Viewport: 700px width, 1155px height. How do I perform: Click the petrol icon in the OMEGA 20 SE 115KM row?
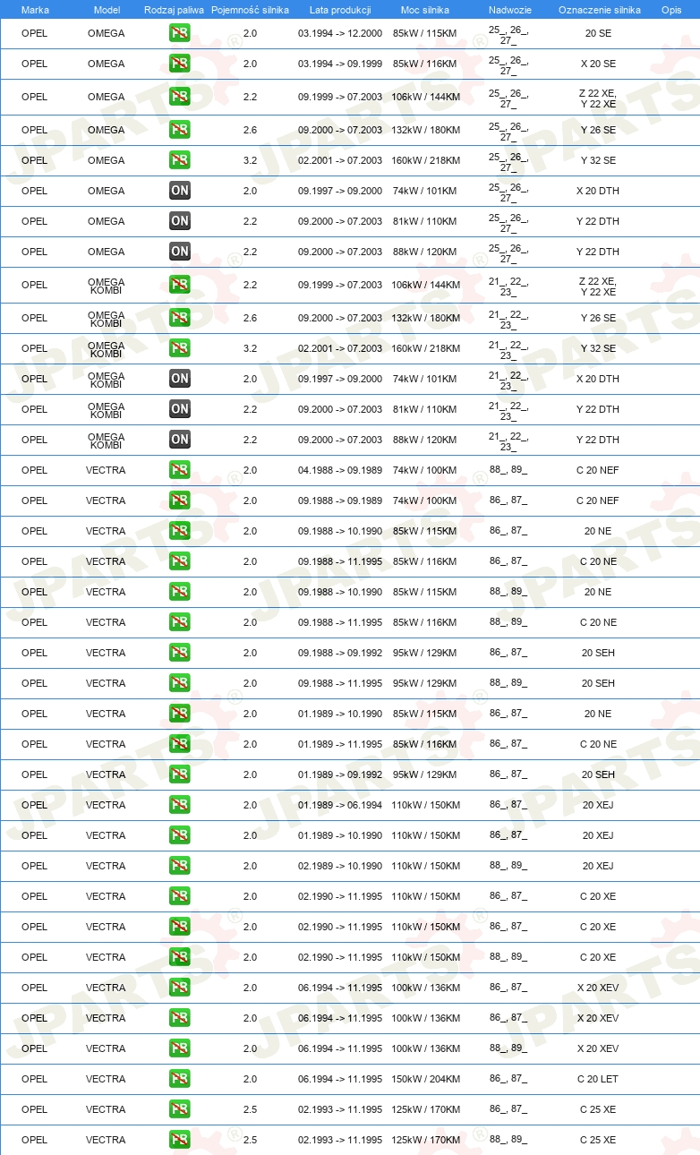180,33
